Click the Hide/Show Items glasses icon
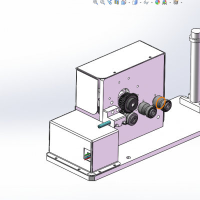The width and height of the screenshot is (200, 200). click(x=146, y=2)
